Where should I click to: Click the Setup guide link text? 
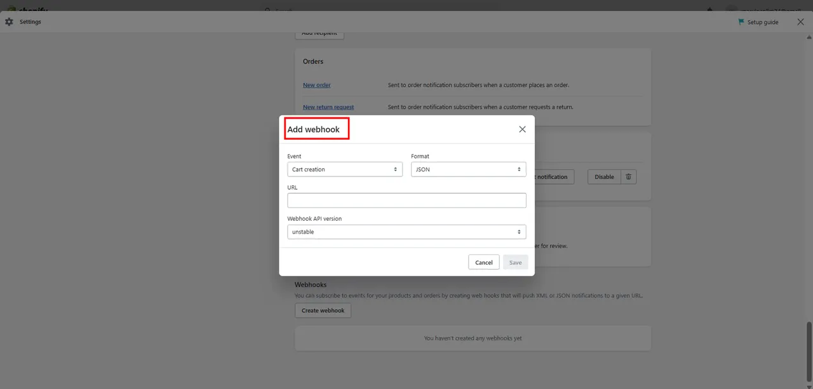pos(762,22)
